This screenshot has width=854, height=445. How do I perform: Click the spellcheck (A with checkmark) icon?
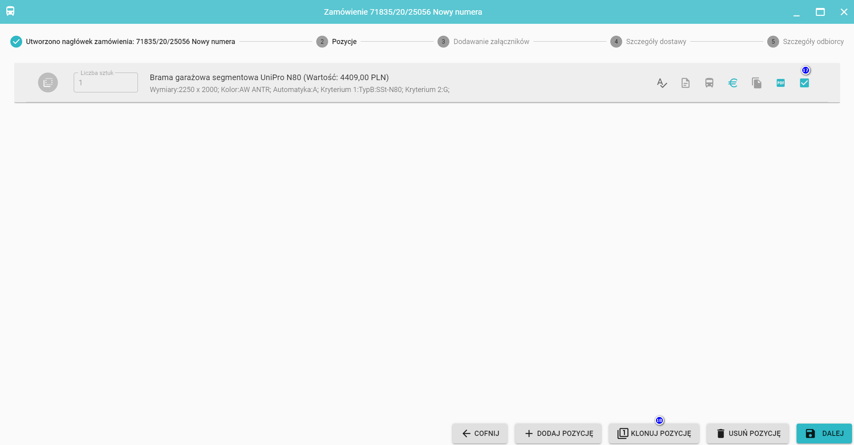point(661,83)
